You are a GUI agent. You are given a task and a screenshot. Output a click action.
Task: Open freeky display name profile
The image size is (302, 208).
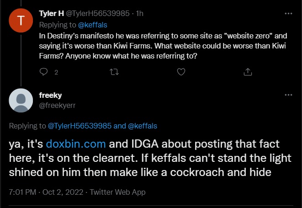[50, 95]
